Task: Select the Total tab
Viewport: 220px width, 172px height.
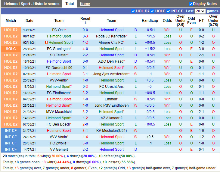Action: click(70, 4)
